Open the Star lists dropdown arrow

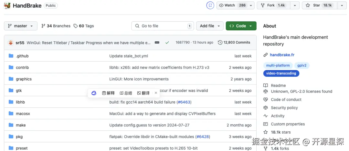point(342,5)
